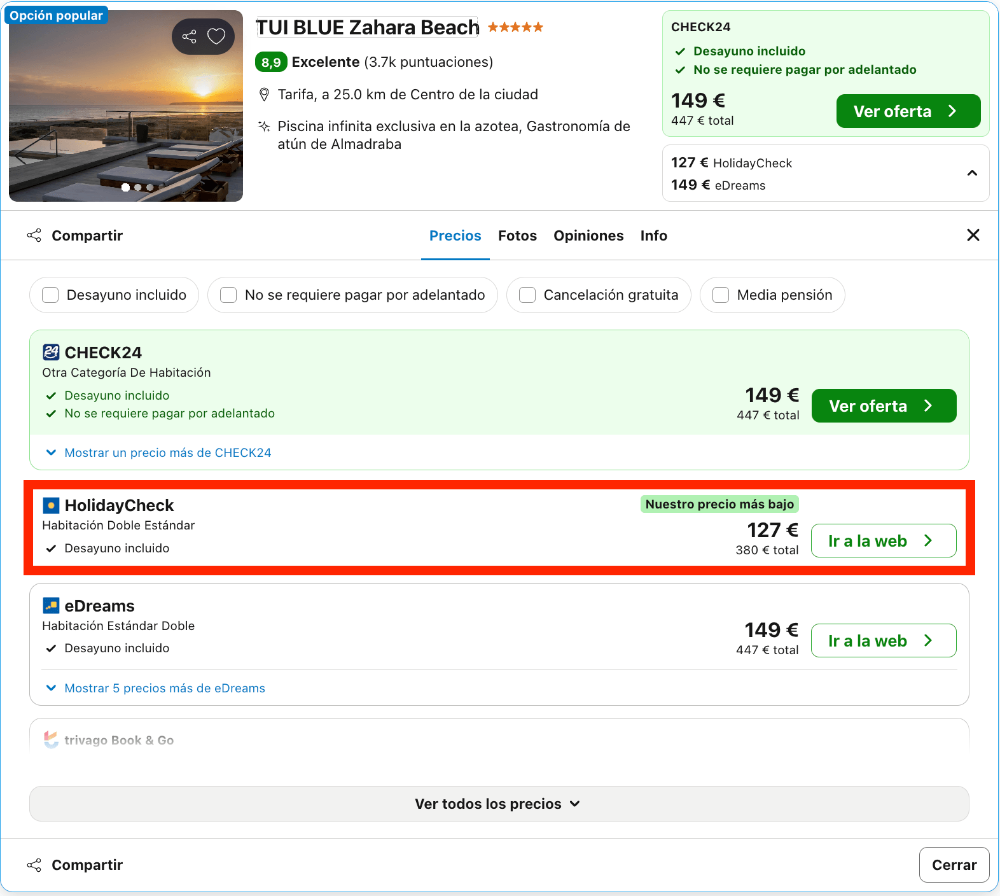This screenshot has width=1000, height=896.
Task: Click the eDreams logo icon
Action: 51,605
